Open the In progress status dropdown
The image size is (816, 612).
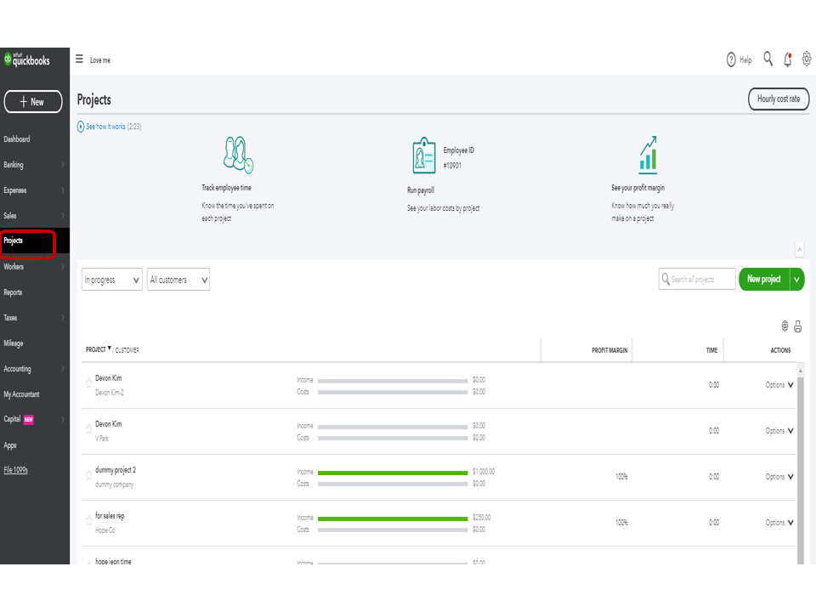tap(112, 280)
